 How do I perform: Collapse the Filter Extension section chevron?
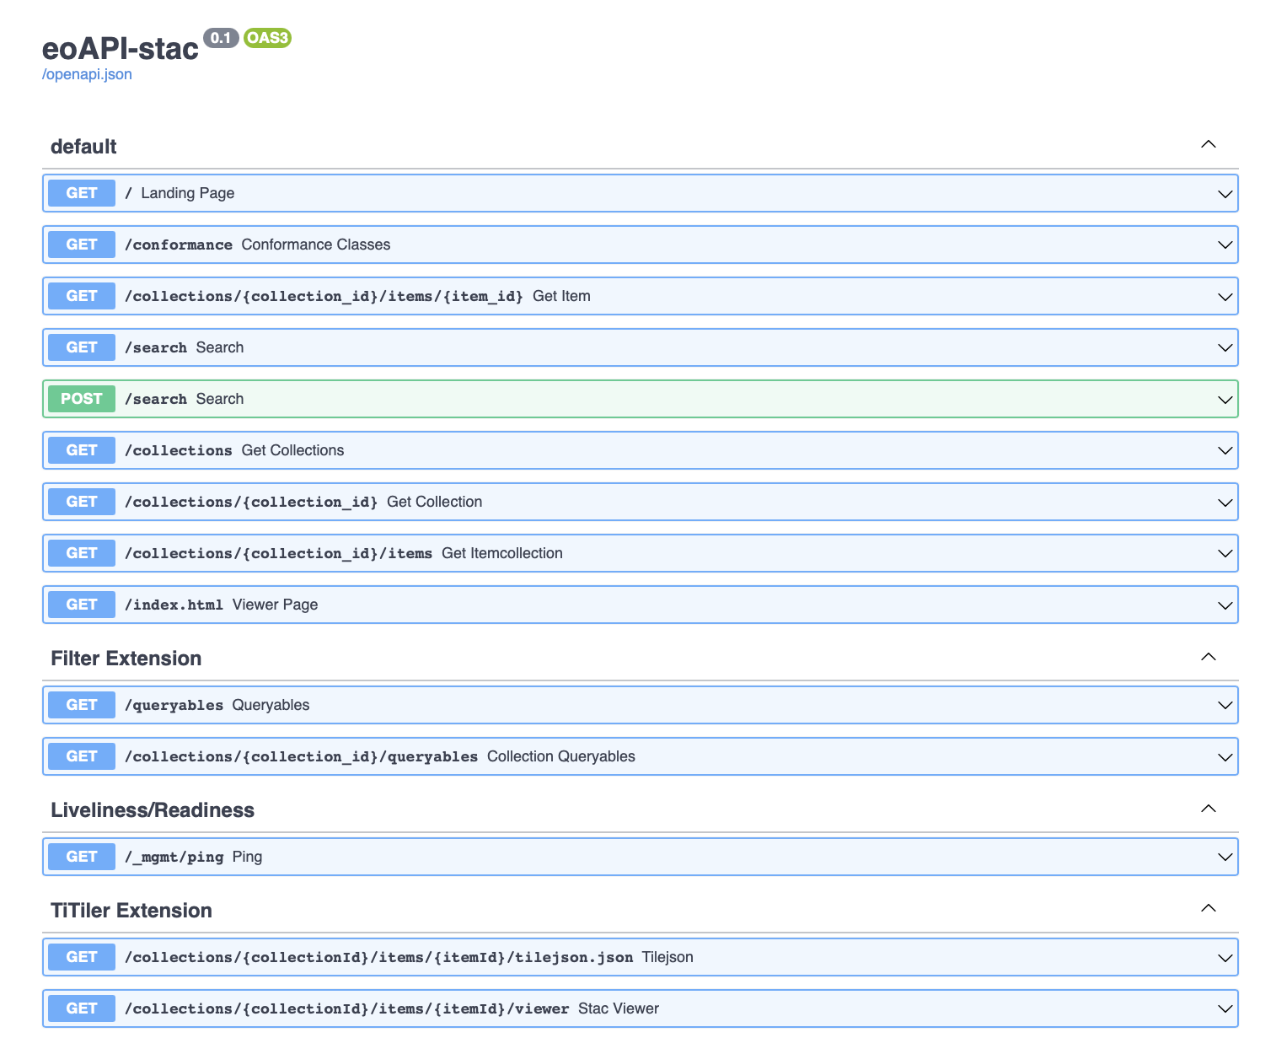(1208, 657)
